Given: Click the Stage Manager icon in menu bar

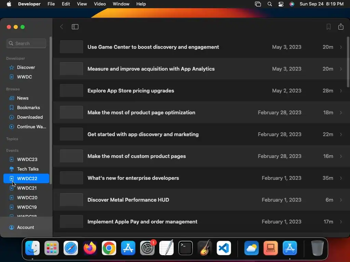Looking at the screenshot, I should pos(258,4).
